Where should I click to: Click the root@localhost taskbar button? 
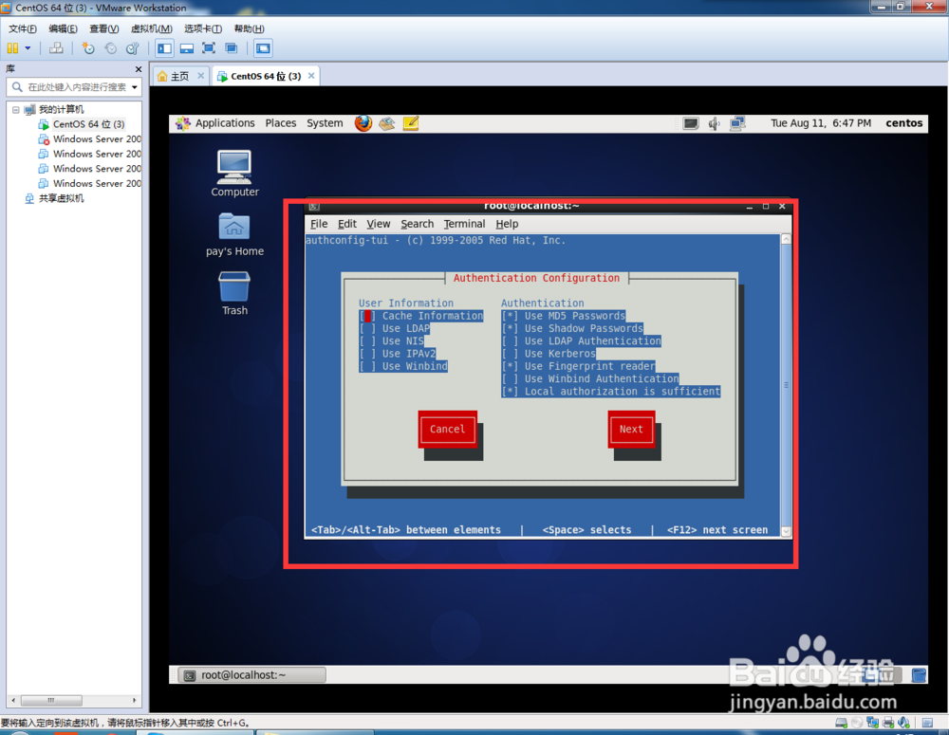click(x=251, y=675)
